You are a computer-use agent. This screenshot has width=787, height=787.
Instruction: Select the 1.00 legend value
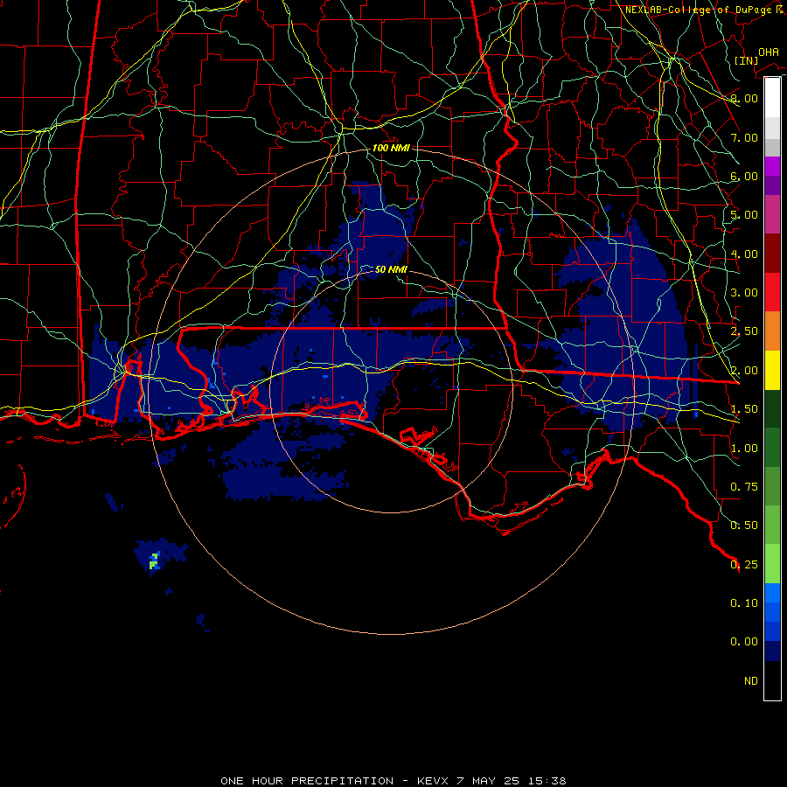click(744, 449)
